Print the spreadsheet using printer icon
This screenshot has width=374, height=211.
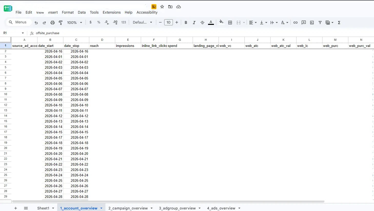tap(53, 23)
